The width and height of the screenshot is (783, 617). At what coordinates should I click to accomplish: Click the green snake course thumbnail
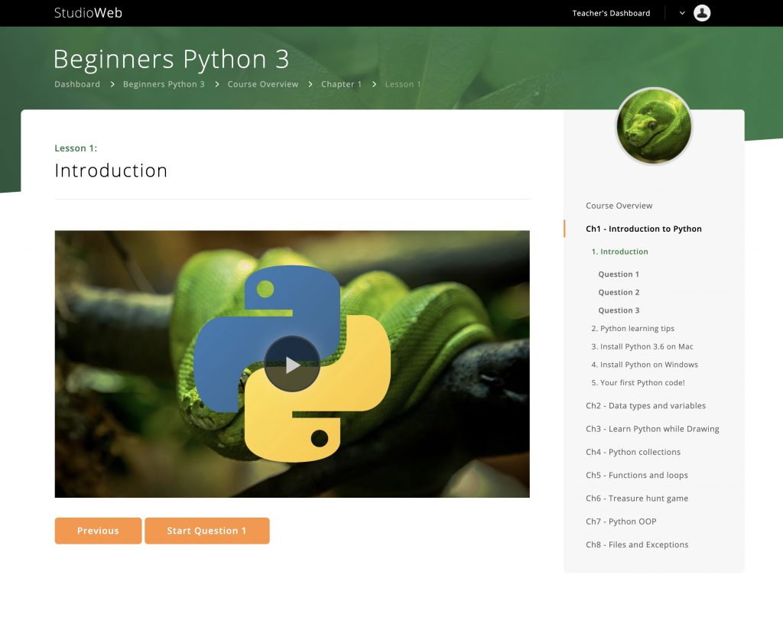pos(654,126)
